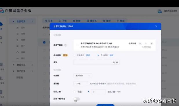Image resolution: width=179 pixels, height=106 pixels.
Task: Select 自己可见 in the sidebar tree
Action: tap(21, 71)
